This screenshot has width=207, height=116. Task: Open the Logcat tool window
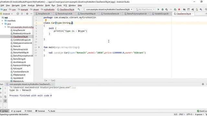point(16,111)
